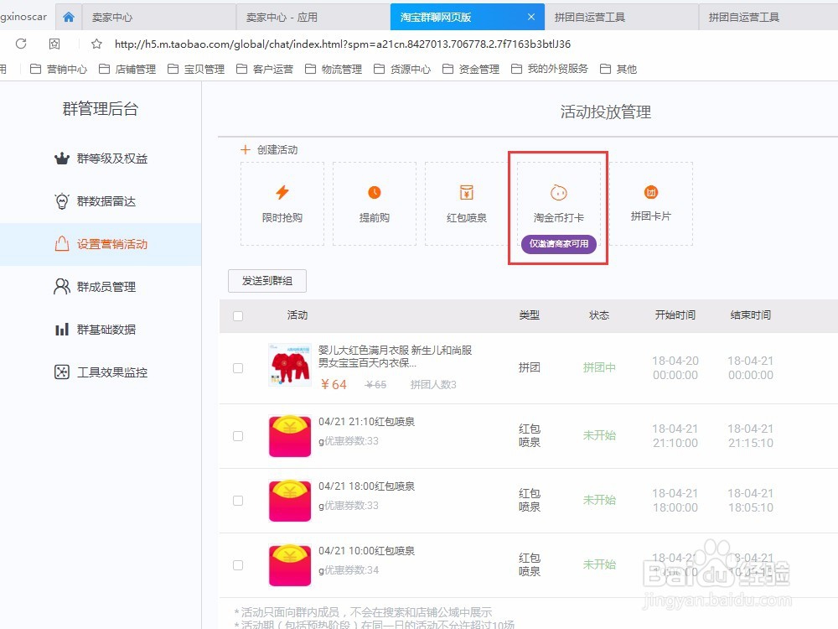The width and height of the screenshot is (838, 629).
Task: Click 未开始 status in 21:10 row
Action: [599, 435]
